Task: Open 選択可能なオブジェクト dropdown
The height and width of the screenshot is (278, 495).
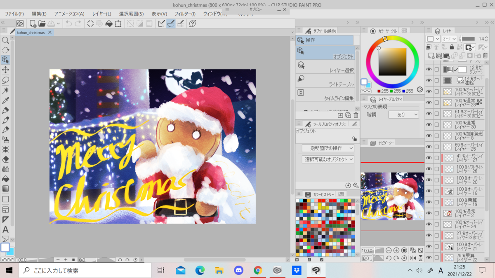Action: pyautogui.click(x=328, y=159)
